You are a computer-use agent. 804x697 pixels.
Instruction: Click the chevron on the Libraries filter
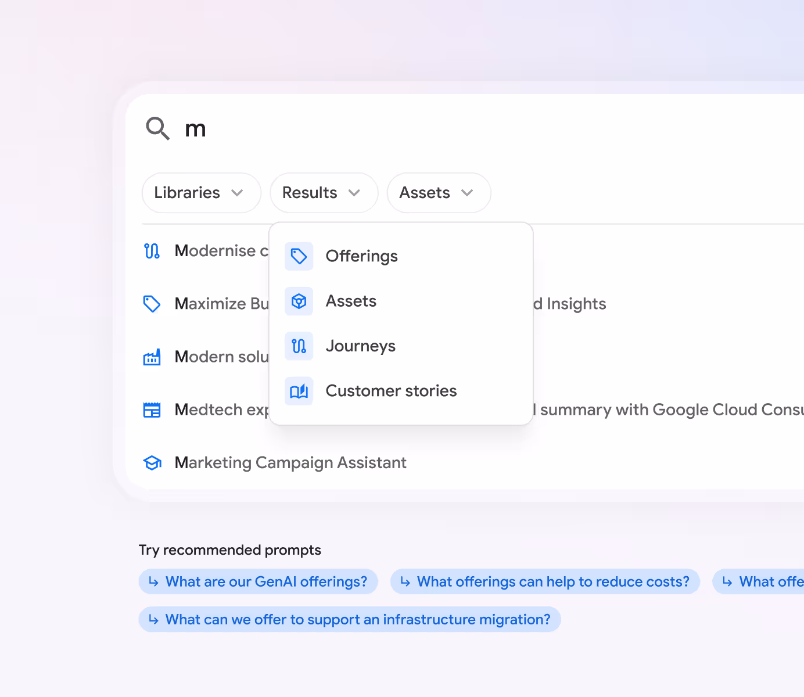tap(237, 193)
